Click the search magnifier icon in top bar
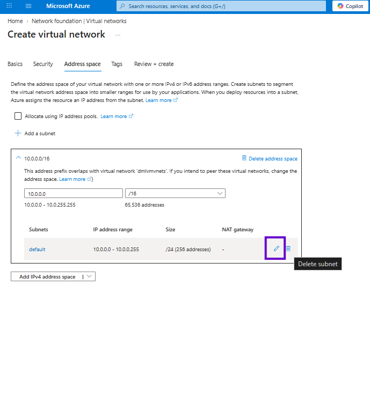The height and width of the screenshot is (395, 370). (x=122, y=6)
